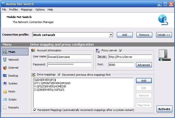Click the Proxy server computers icon
The height and width of the screenshot is (118, 175).
click(x=98, y=51)
